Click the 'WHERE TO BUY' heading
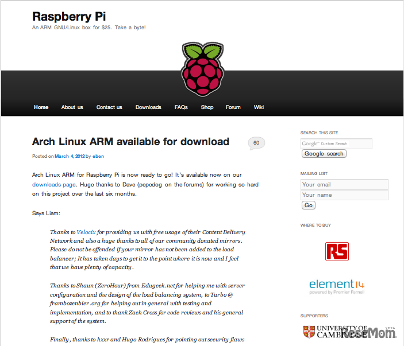Viewport: 404px width, 346px height. coord(315,226)
